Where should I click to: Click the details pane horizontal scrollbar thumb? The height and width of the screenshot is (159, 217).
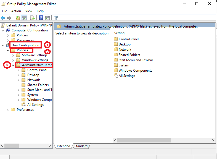pyautogui.click(x=144, y=140)
